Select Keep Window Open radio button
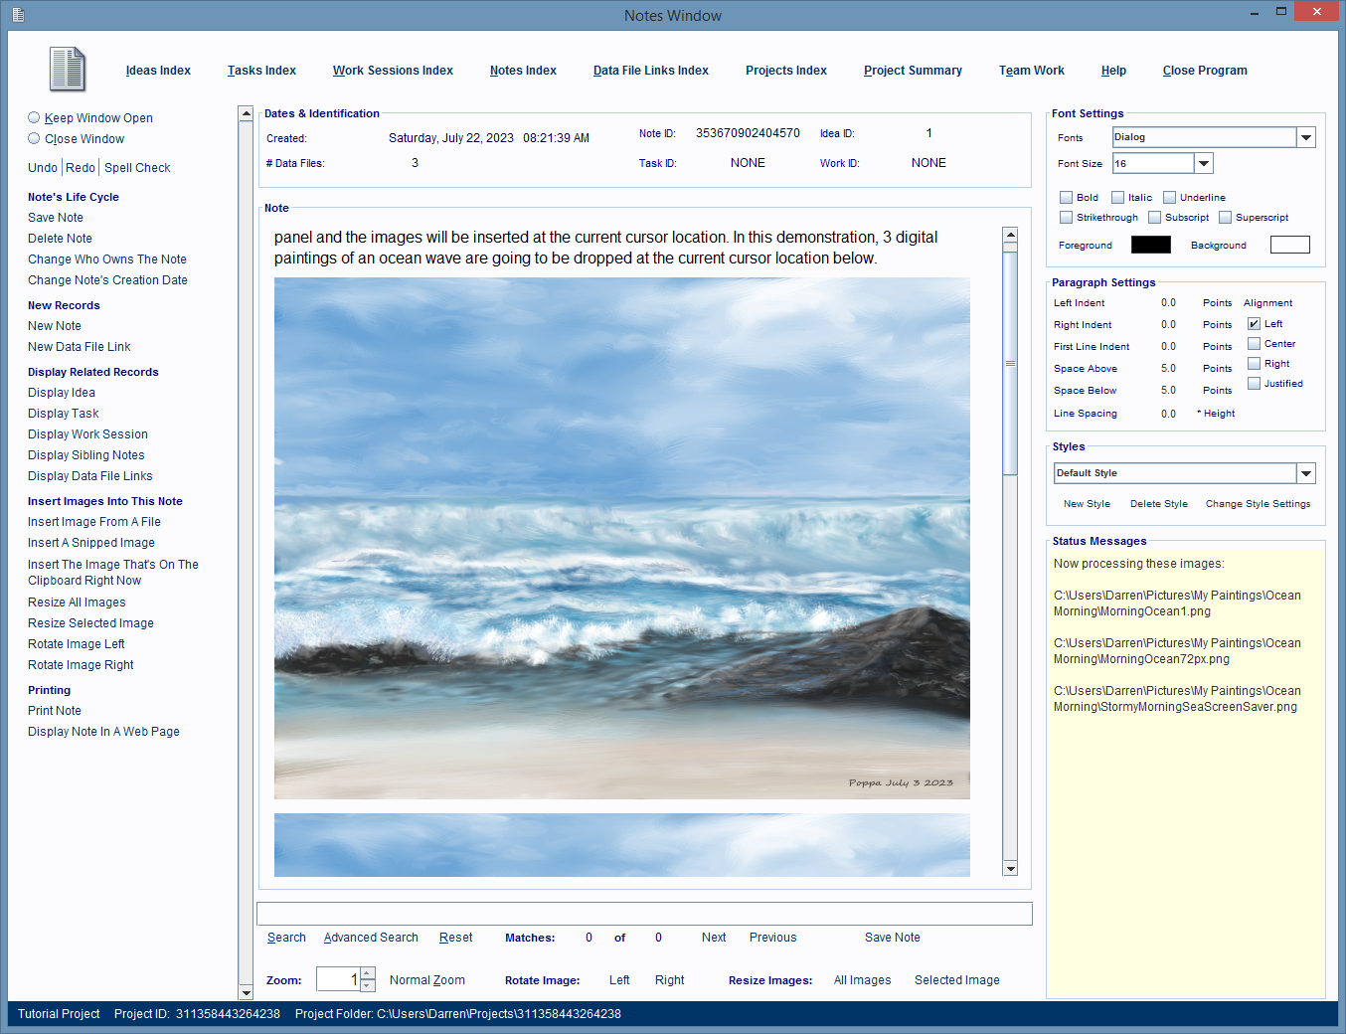 click(34, 117)
